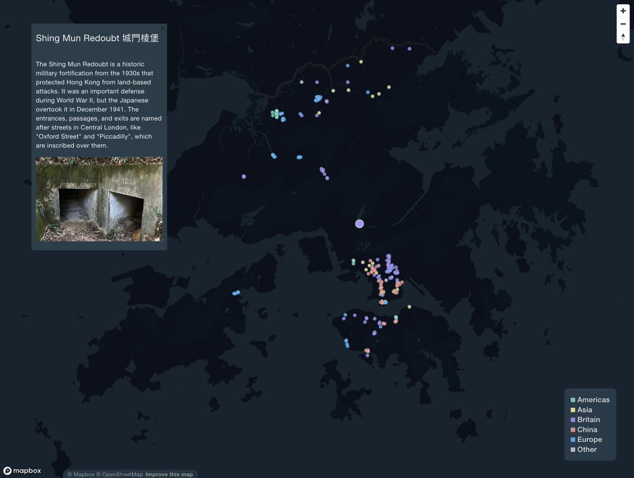634x478 pixels.
Task: Select the Other legend label
Action: point(587,449)
